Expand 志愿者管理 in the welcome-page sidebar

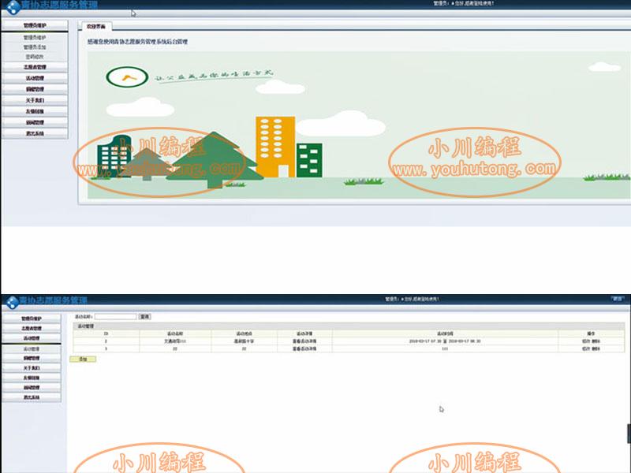(x=35, y=67)
